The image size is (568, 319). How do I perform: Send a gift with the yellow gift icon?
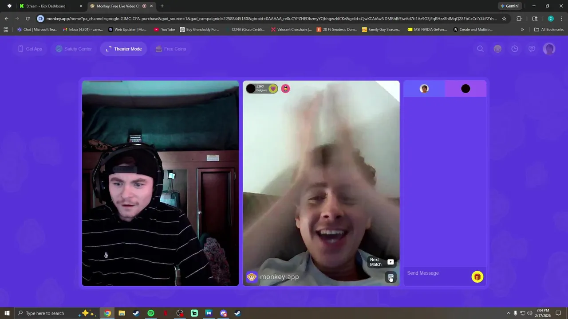point(477,277)
